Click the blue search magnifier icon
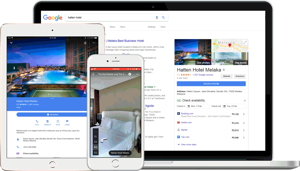This screenshot has height=171, width=300. [x=163, y=17]
